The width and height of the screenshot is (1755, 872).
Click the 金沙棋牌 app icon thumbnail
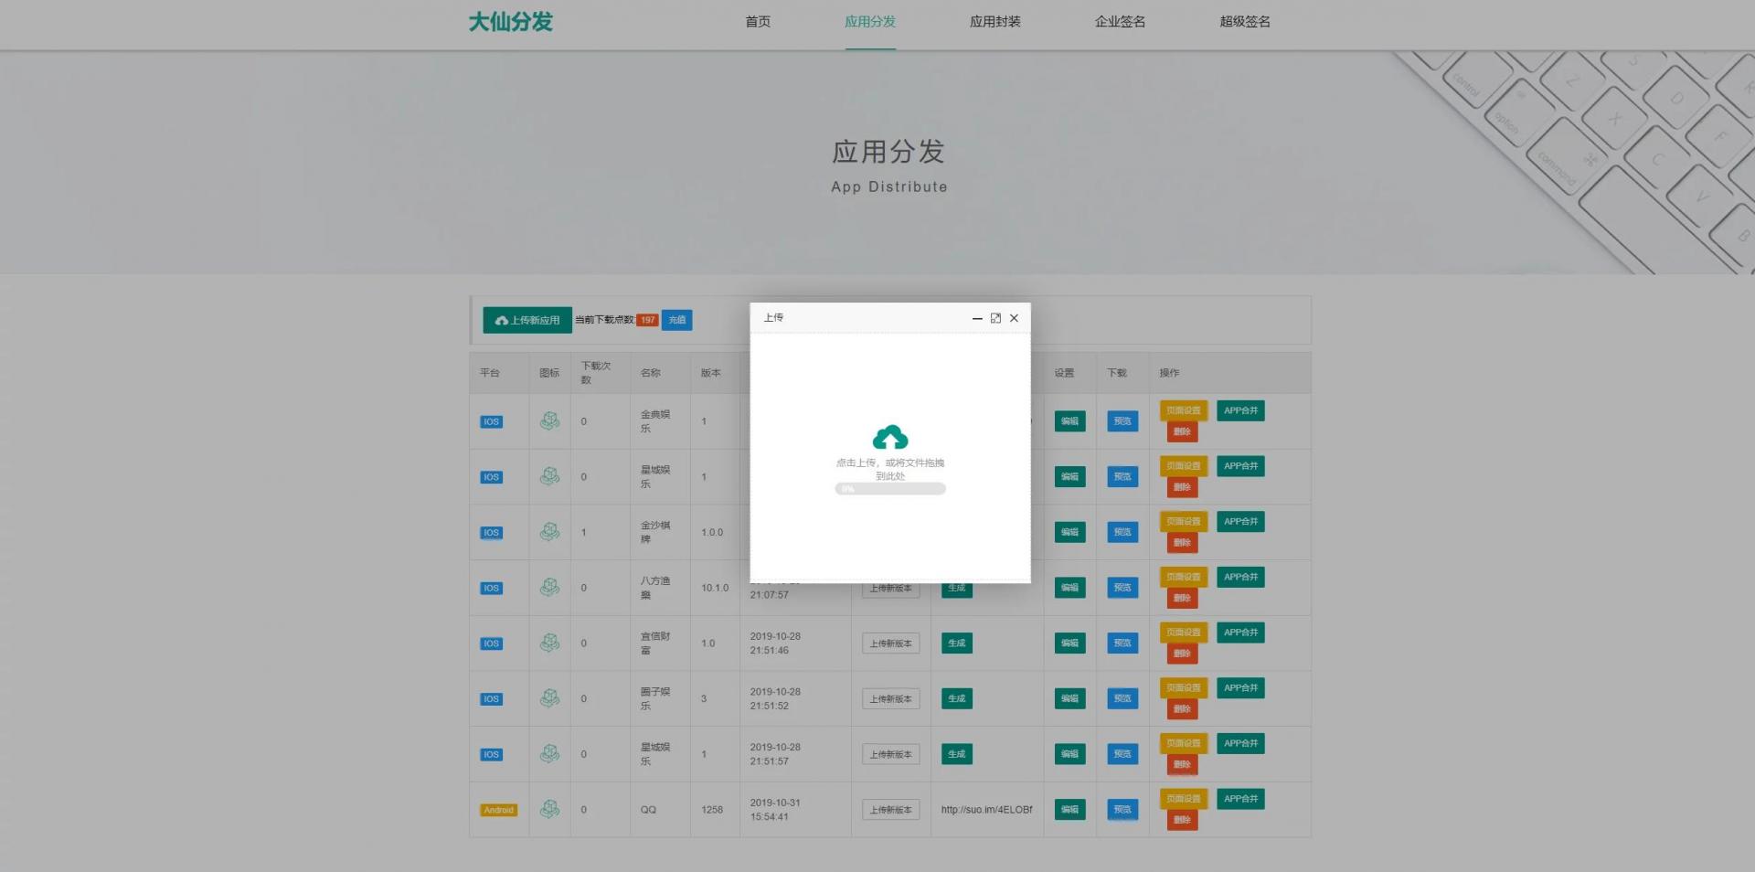(x=549, y=531)
